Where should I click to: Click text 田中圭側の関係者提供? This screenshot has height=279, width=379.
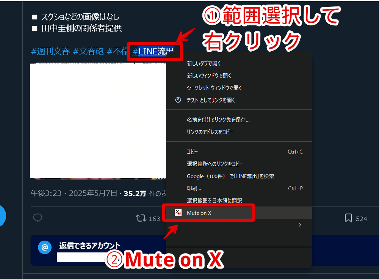[81, 28]
